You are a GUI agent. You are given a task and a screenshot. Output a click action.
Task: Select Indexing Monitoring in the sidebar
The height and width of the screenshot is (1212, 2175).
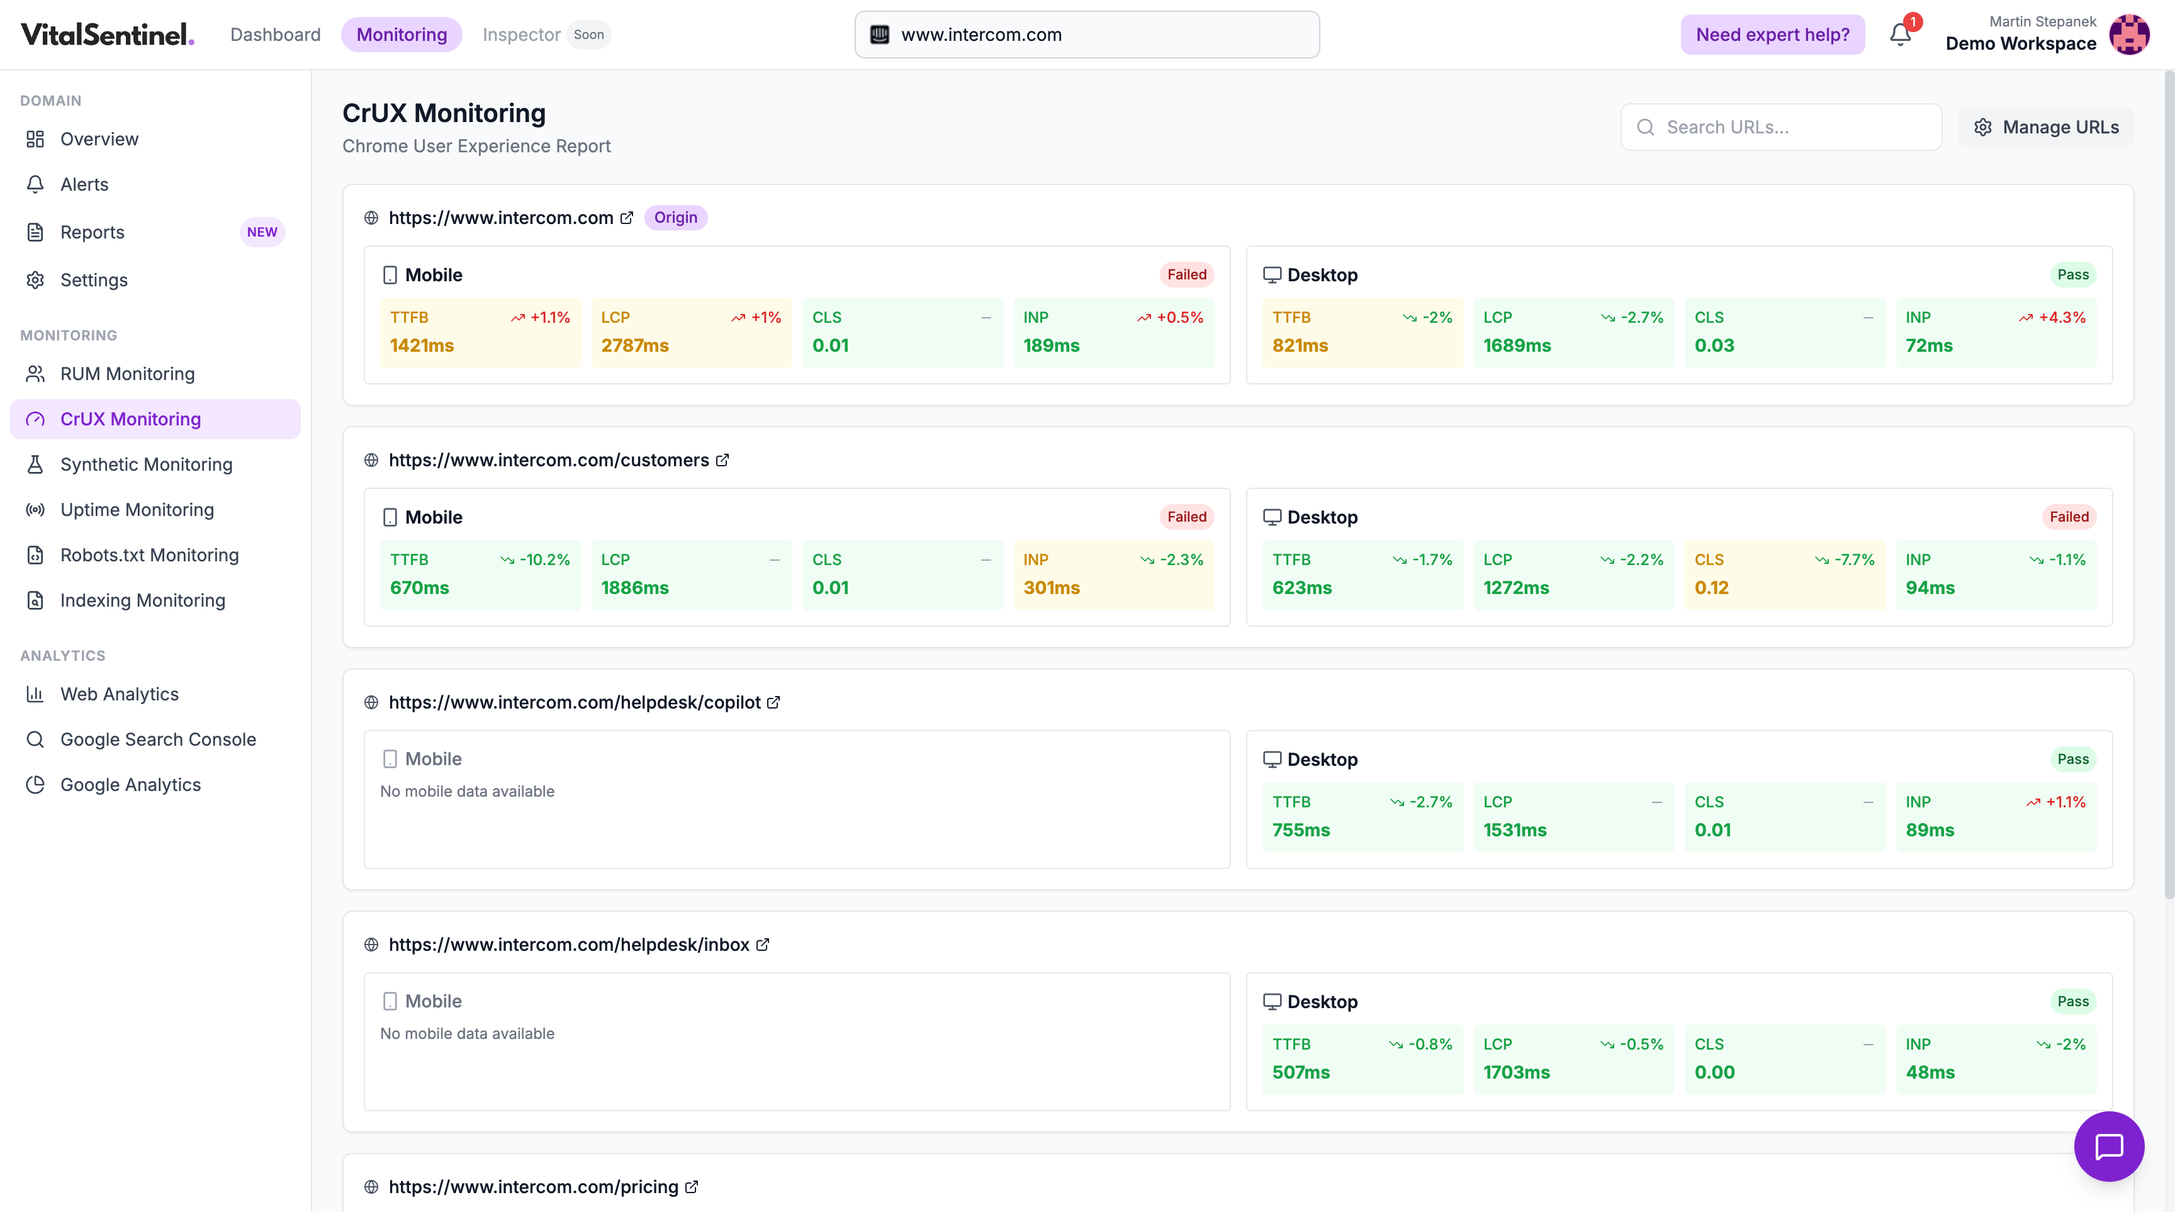click(142, 600)
